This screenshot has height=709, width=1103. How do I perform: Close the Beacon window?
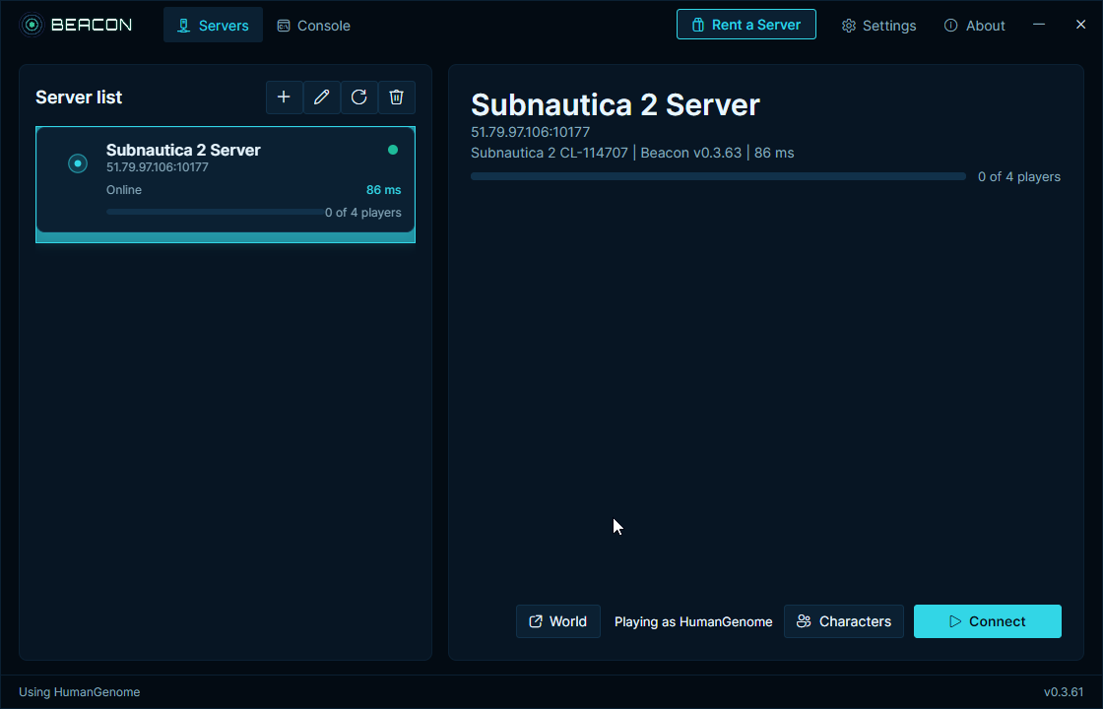pos(1081,25)
